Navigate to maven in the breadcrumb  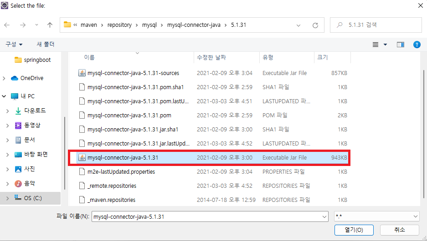pos(89,25)
